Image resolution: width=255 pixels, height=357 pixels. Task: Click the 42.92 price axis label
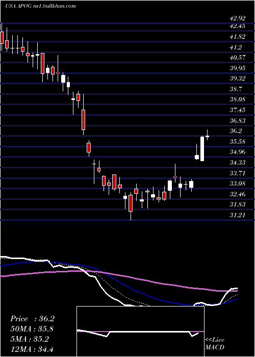(238, 18)
